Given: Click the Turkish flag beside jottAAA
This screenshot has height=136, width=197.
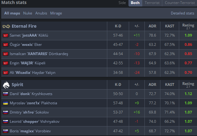Looking at the screenshot, I should 6,35.
